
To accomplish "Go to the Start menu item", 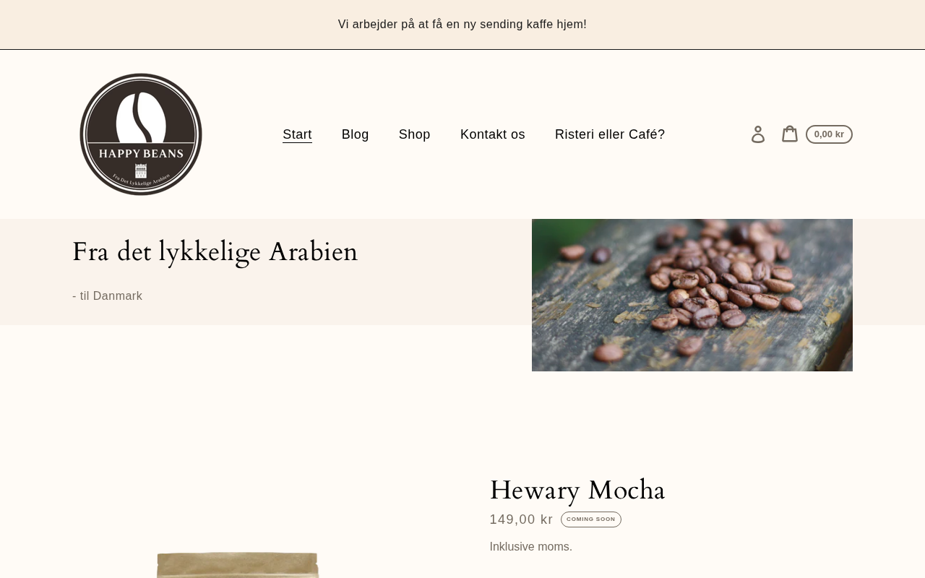I will (x=297, y=134).
